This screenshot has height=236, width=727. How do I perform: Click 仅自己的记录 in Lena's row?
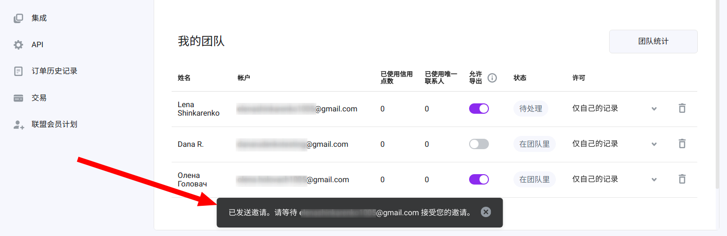[x=595, y=108]
